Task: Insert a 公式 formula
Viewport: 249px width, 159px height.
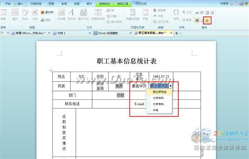Action: point(187,12)
